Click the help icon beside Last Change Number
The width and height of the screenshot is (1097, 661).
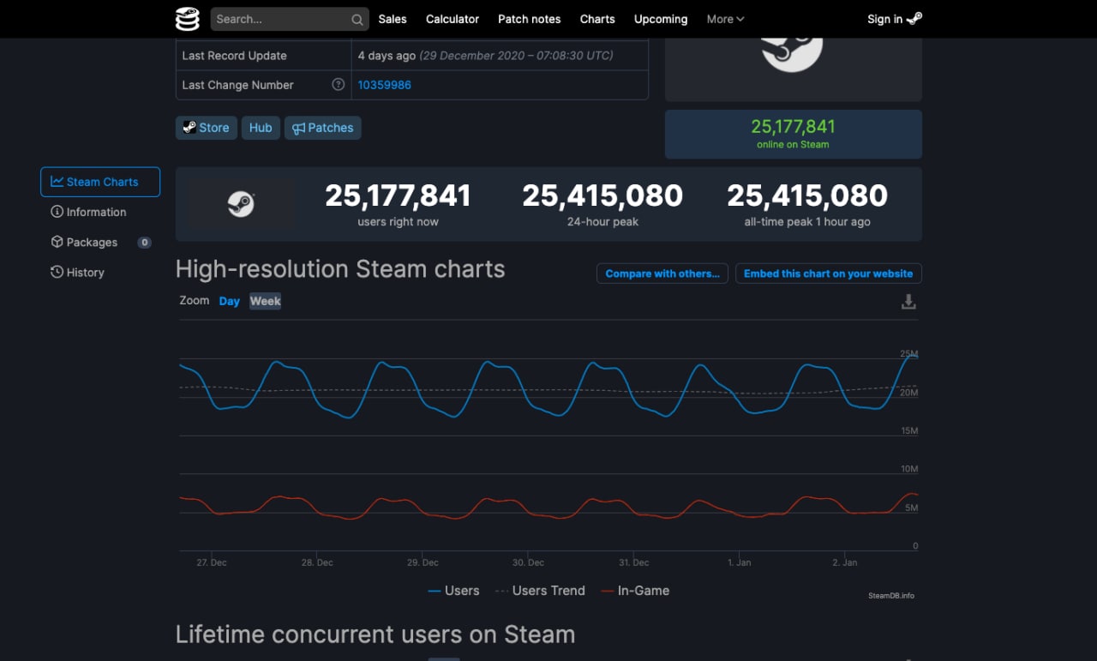pyautogui.click(x=339, y=85)
